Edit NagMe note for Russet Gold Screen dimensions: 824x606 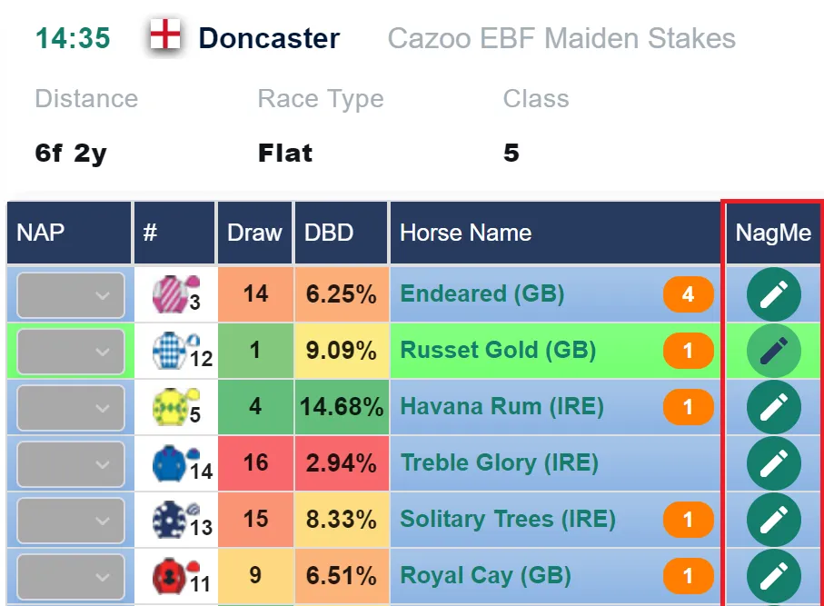pyautogui.click(x=773, y=351)
